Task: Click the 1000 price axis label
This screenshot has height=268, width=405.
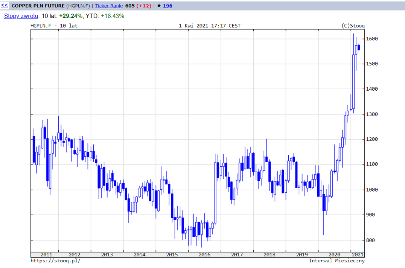Action: pos(372,190)
